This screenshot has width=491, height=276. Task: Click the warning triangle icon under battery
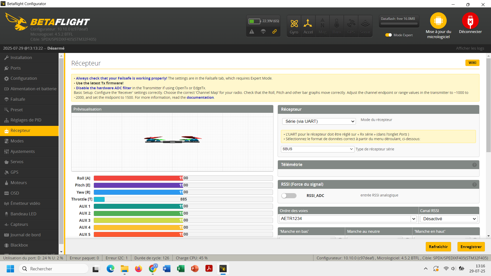(x=252, y=31)
